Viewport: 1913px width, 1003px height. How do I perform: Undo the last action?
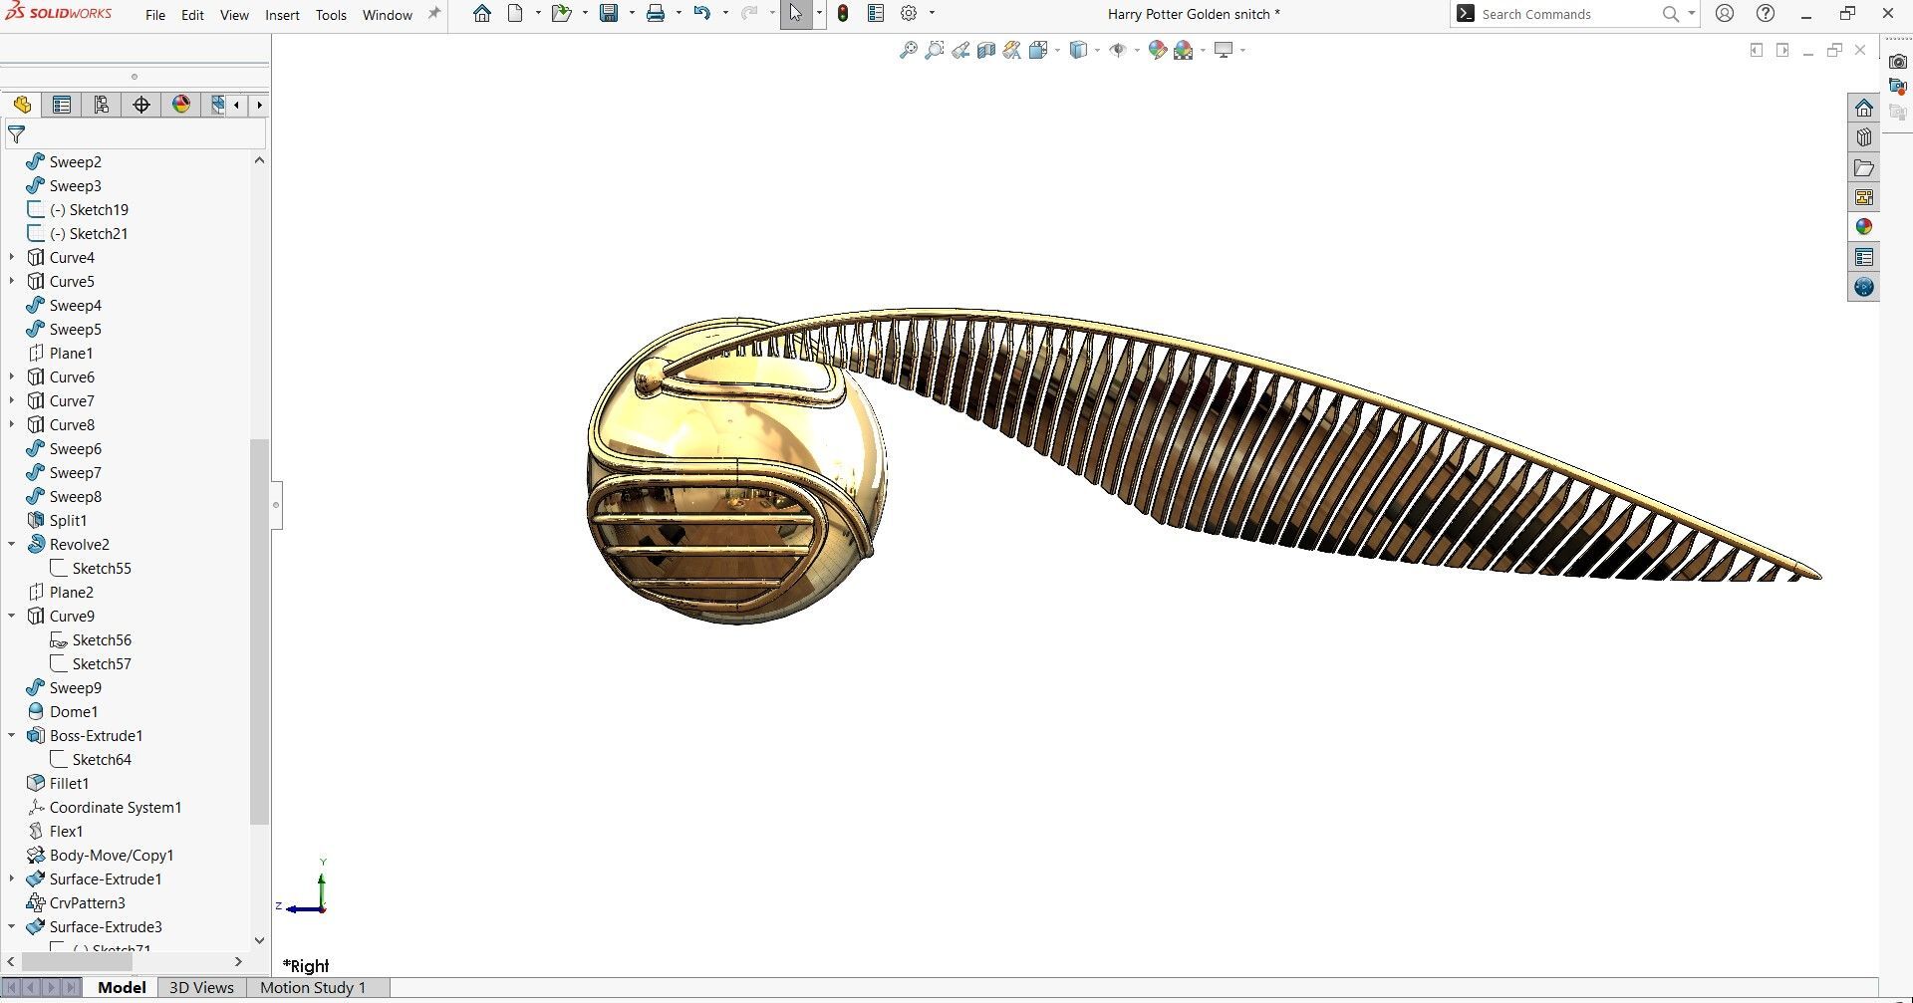[x=702, y=14]
